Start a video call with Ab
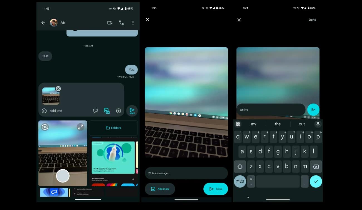The width and height of the screenshot is (362, 210). click(x=110, y=23)
